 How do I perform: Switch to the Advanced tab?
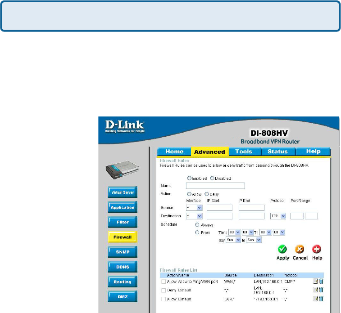(209, 152)
